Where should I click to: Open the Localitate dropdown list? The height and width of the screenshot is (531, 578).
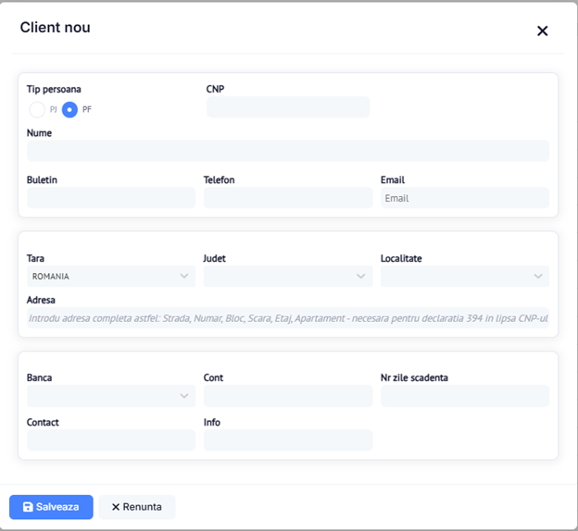click(x=464, y=276)
